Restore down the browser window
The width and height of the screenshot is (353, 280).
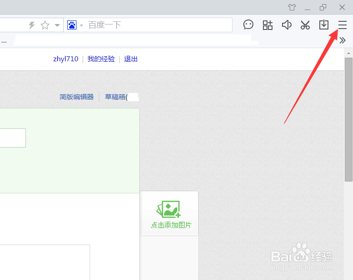pyautogui.click(x=323, y=7)
